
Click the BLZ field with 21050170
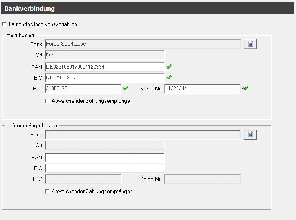coord(83,89)
